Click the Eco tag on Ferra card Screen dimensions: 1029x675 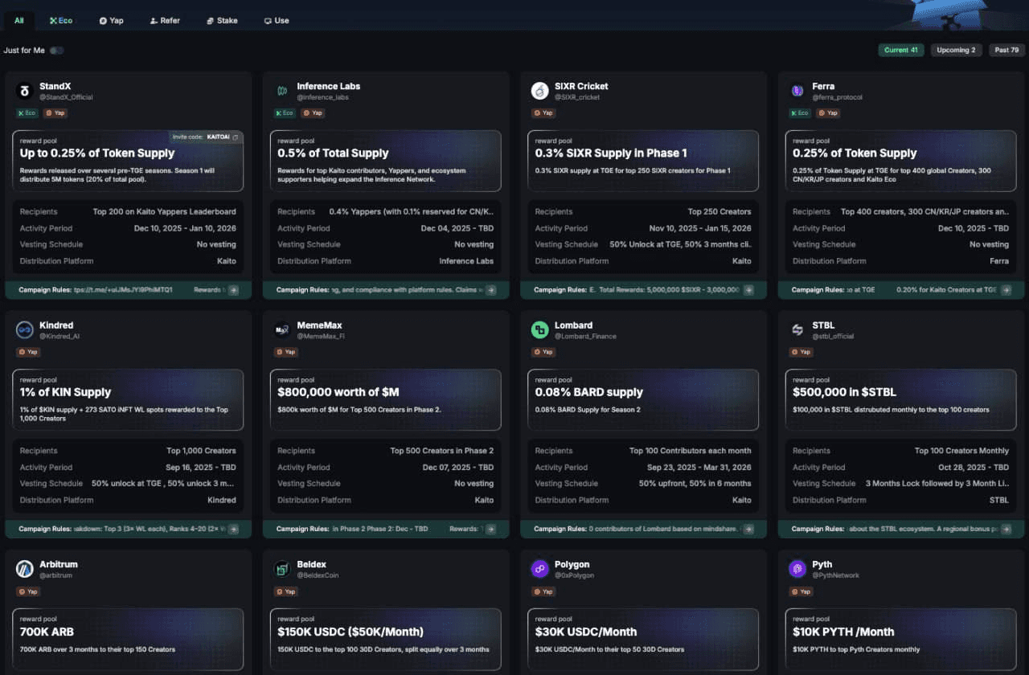pos(800,113)
